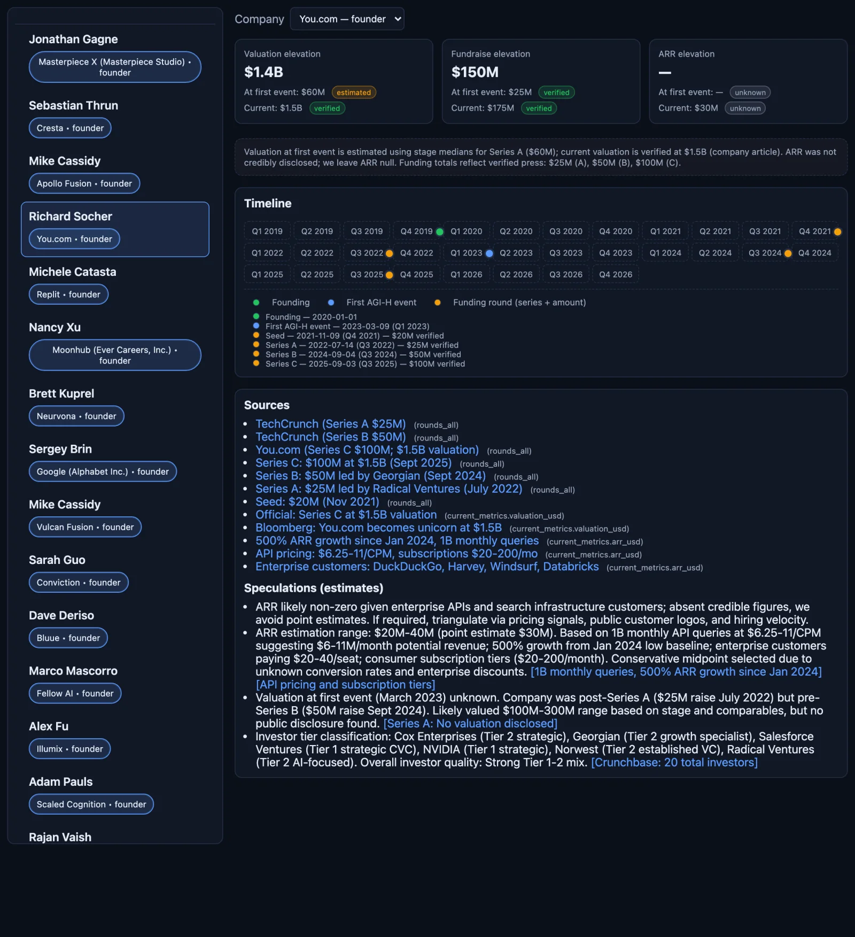This screenshot has width=855, height=937.
Task: Open the Moonhub (Ever Careers, Inc.) founder chip
Action: coord(115,355)
